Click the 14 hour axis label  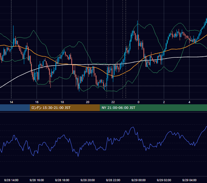coord(11,102)
